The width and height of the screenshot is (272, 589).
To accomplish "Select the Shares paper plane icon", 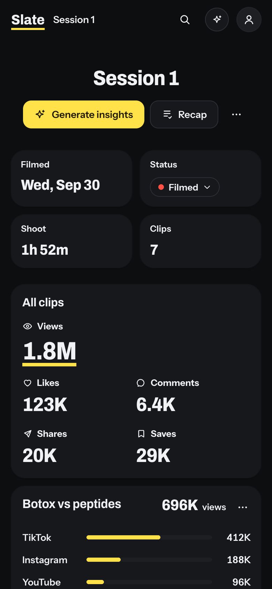I will point(28,434).
